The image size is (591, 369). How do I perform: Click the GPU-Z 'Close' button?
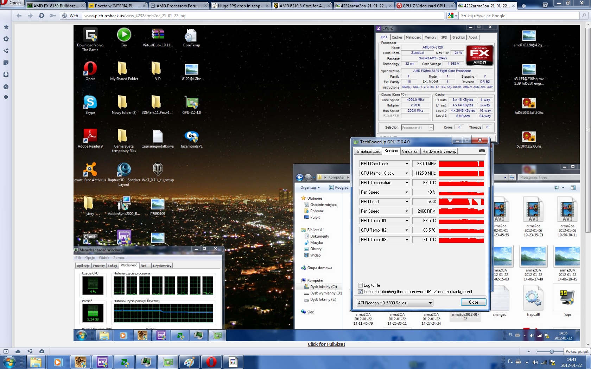[474, 302]
